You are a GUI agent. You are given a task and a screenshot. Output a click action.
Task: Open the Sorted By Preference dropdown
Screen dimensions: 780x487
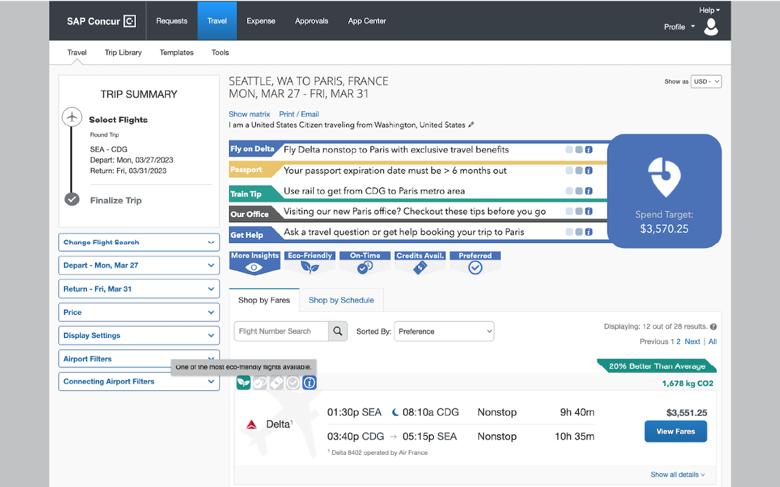click(444, 331)
